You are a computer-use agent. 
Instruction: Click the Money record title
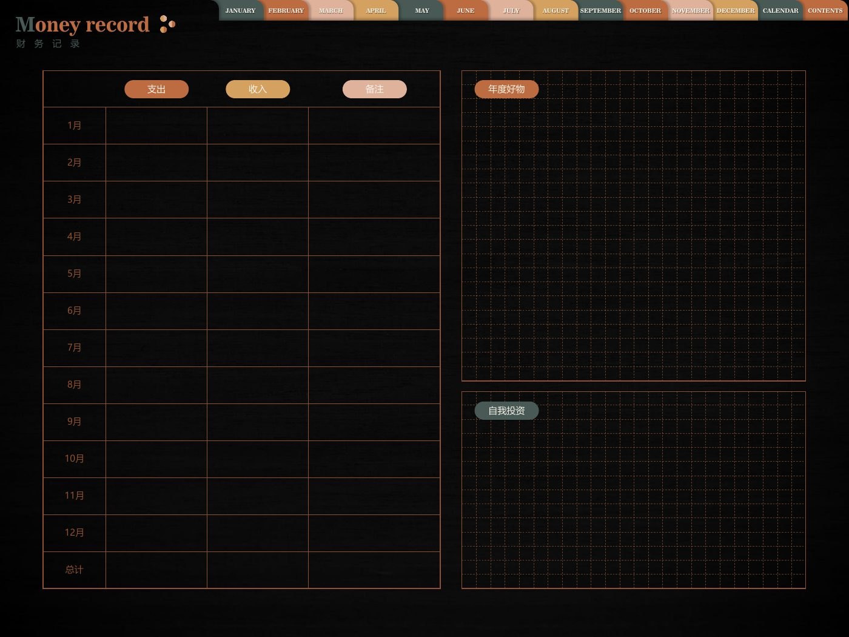pyautogui.click(x=82, y=24)
